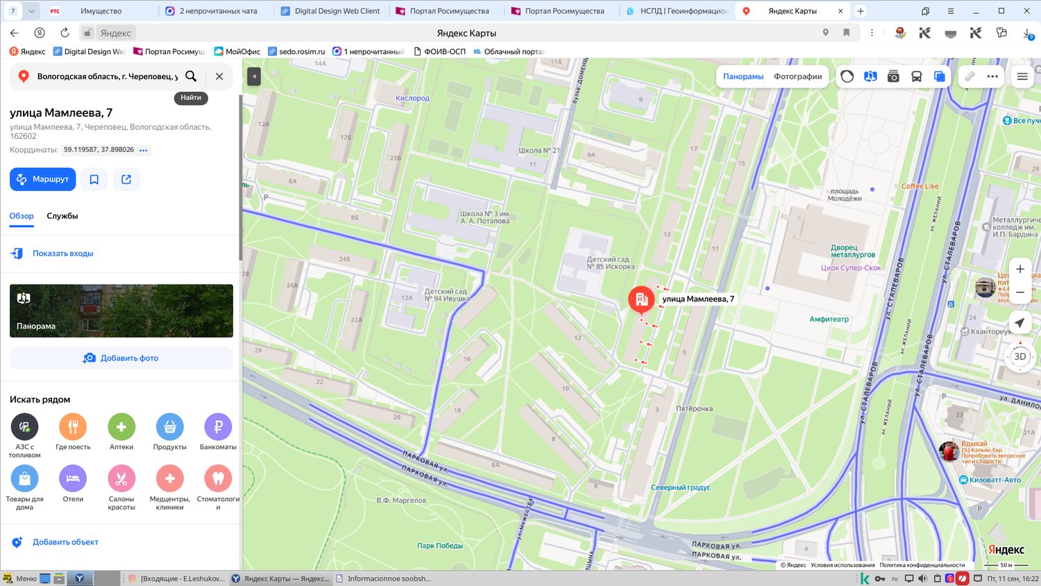The width and height of the screenshot is (1041, 586).
Task: Search nearby Аптеки
Action: (x=121, y=432)
